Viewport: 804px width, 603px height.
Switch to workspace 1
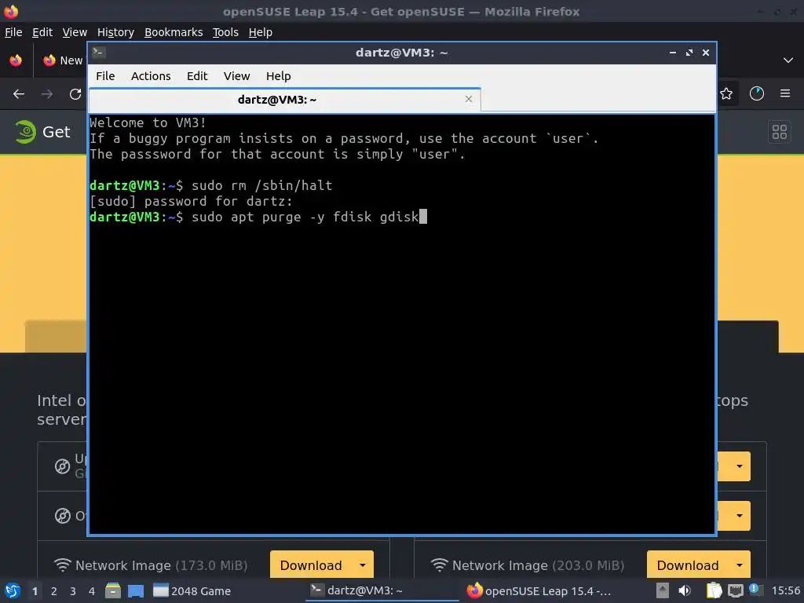(35, 591)
